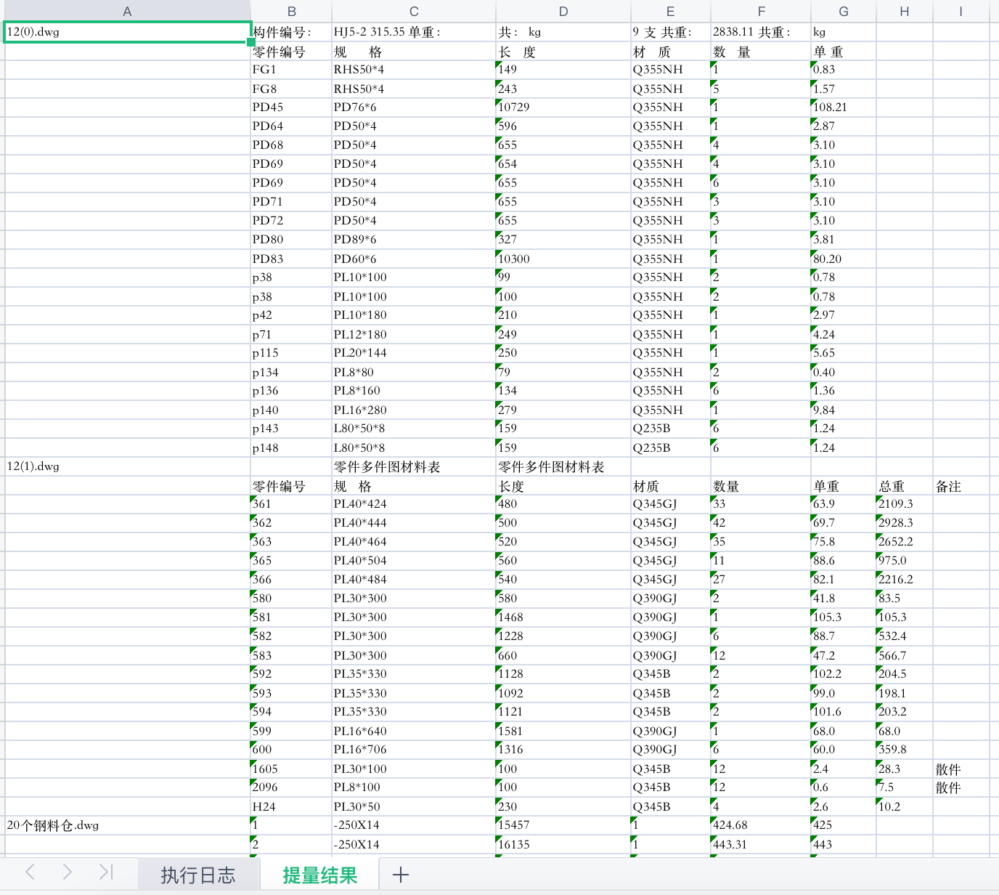Click the 备注 header cell
The width and height of the screenshot is (999, 895).
coord(960,487)
